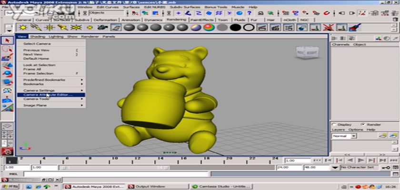
Task: Select the Soft Modification tool
Action: (x=7, y=99)
